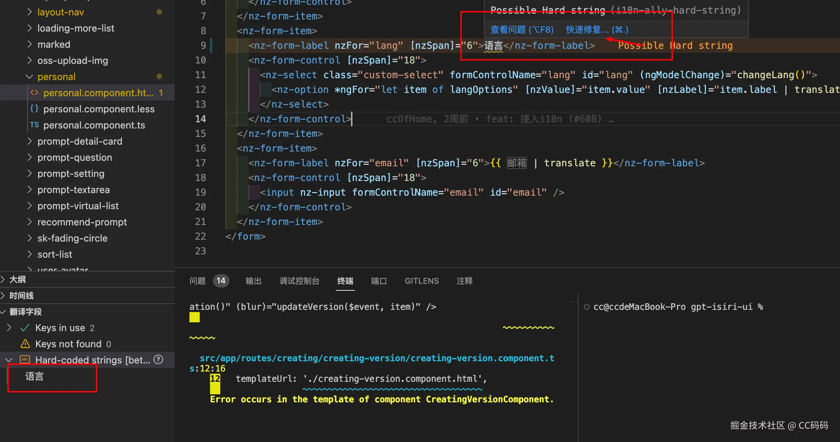Click the abc icon of Hard-coded strings
The image size is (840, 442).
point(25,360)
